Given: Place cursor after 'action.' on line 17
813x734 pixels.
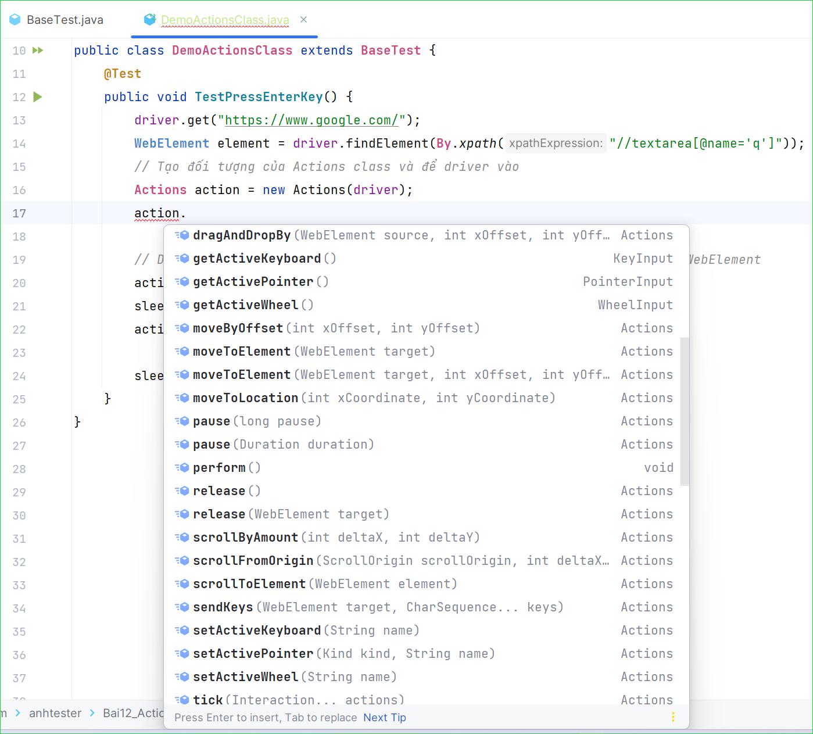Looking at the screenshot, I should coord(186,213).
